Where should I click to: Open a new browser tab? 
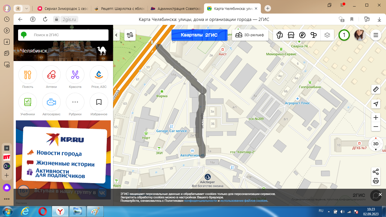click(268, 8)
